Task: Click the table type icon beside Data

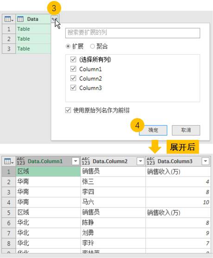Action: tap(20, 19)
